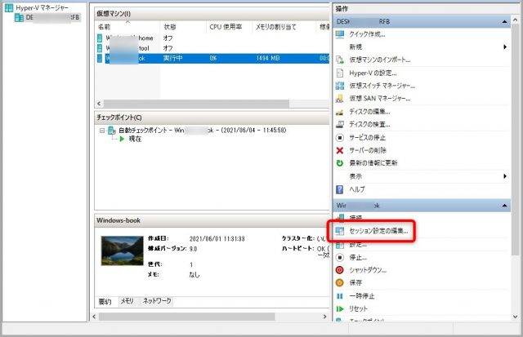Click シャットダウン... action
This screenshot has height=337, width=523.
coord(368,270)
